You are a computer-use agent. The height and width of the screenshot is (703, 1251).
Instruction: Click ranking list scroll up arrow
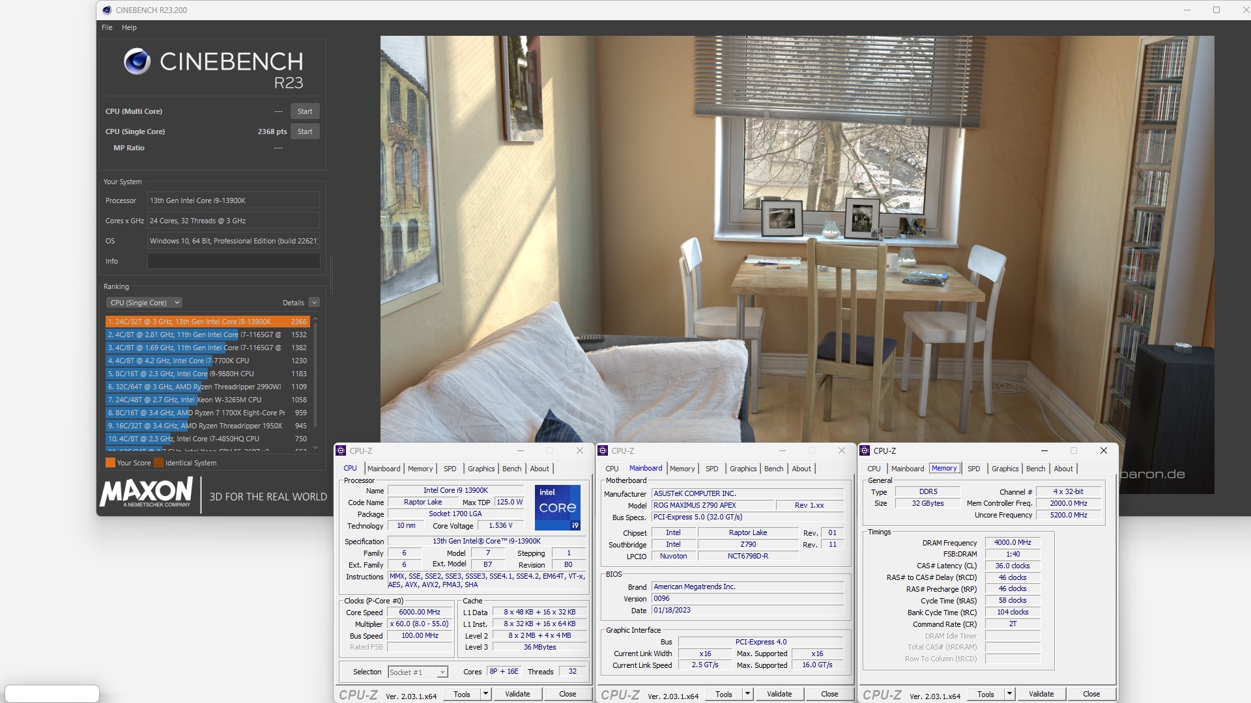click(x=315, y=319)
